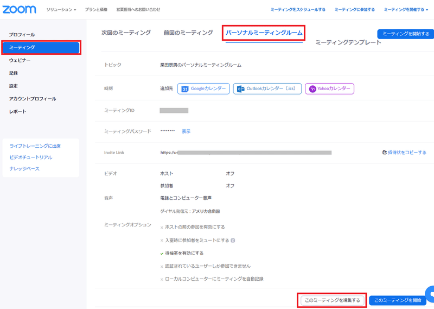The width and height of the screenshot is (434, 309).
Task: Switch to 次回のミーティング tab
Action: coord(126,33)
